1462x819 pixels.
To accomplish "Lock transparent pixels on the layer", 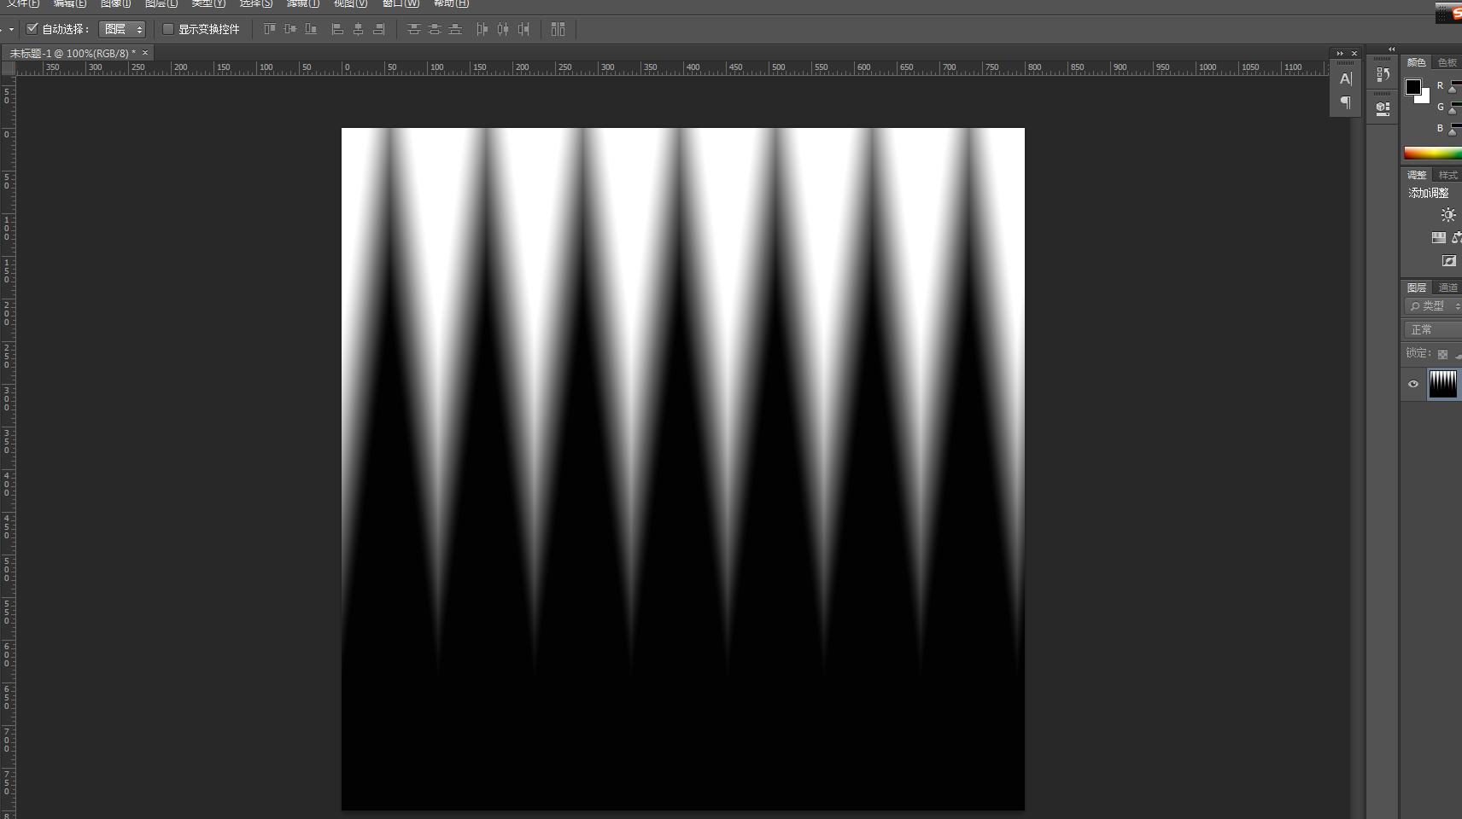I will coord(1442,354).
